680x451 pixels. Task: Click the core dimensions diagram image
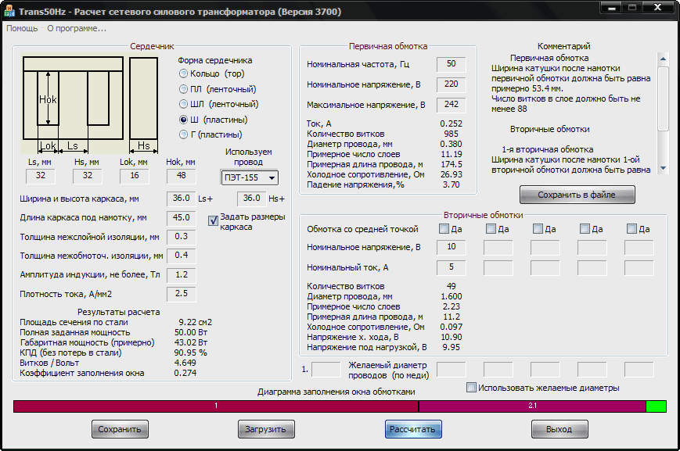[x=90, y=105]
